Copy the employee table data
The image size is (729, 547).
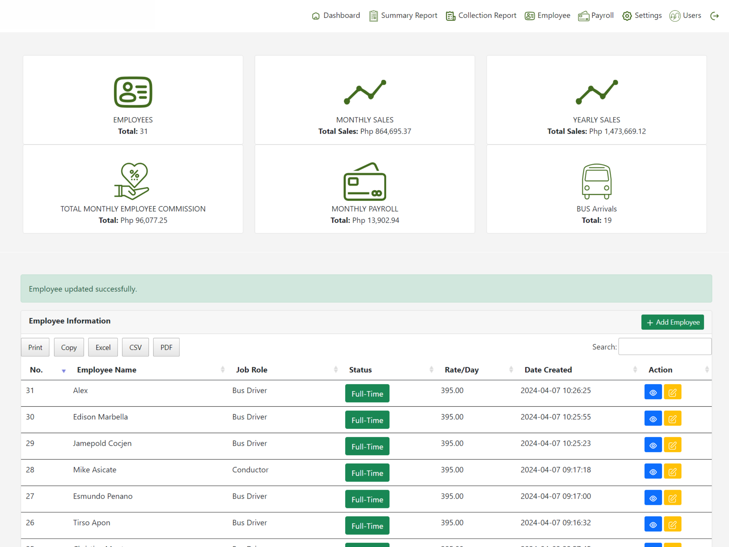(69, 347)
